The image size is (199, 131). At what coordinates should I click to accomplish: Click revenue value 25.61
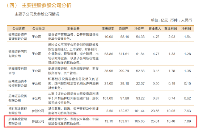(155, 121)
